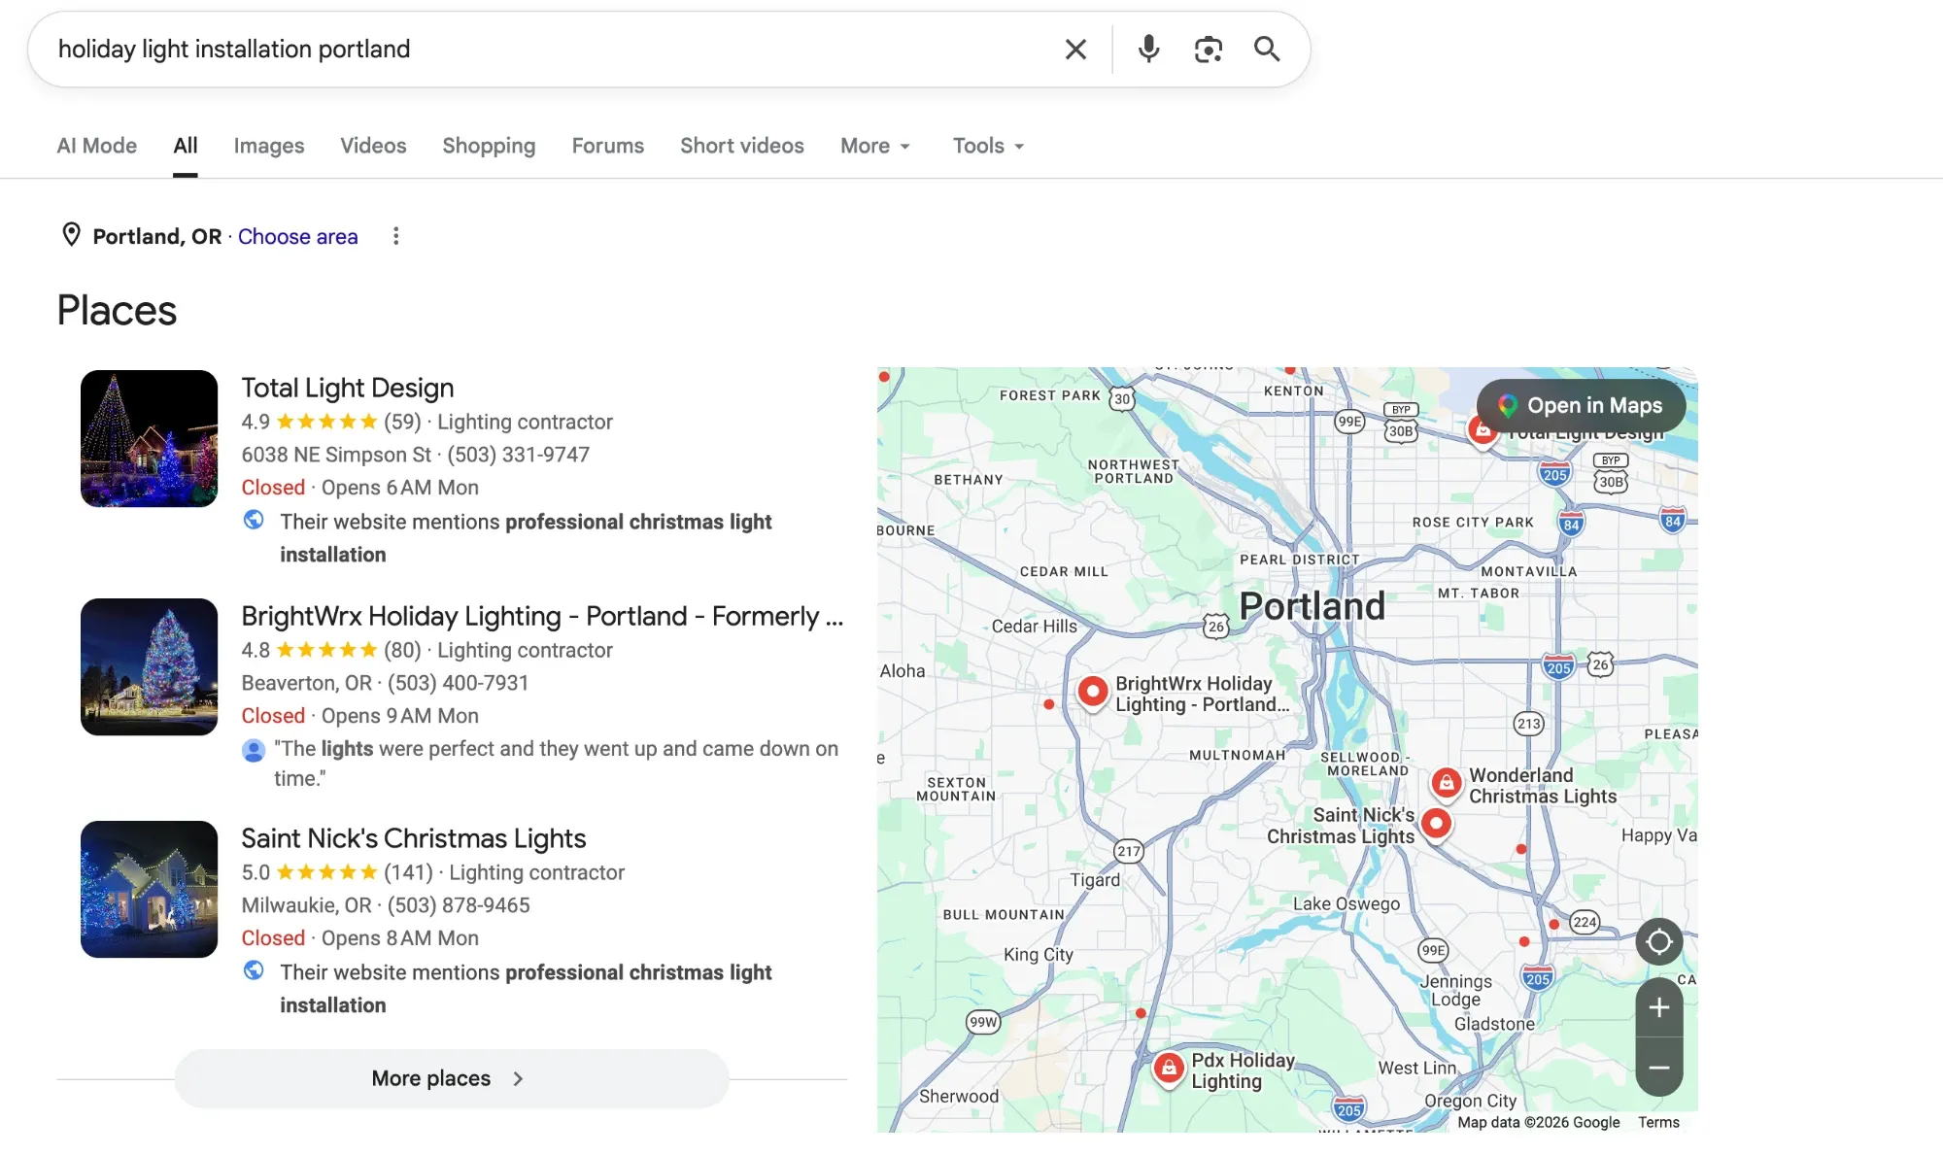Screen dimensions: 1943x1155
Task: Click the Saint Nick's Christmas Lights map pin
Action: [x=1436, y=824]
